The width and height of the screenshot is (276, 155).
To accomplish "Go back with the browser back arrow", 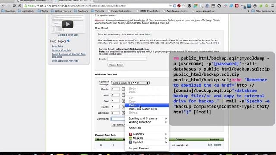I will [x=3, y=6].
